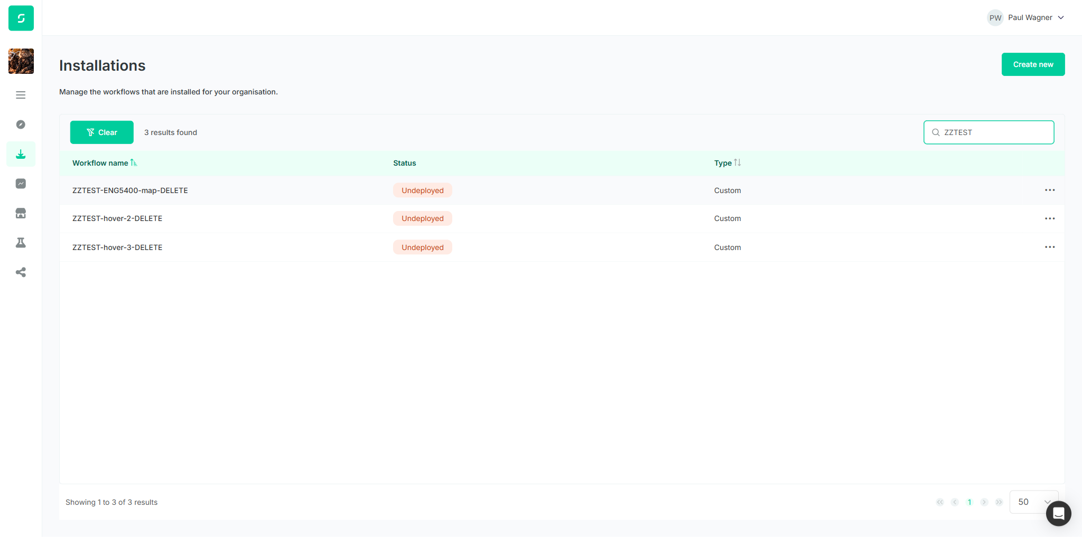1082x537 pixels.
Task: Select the Installations download icon
Action: [21, 154]
